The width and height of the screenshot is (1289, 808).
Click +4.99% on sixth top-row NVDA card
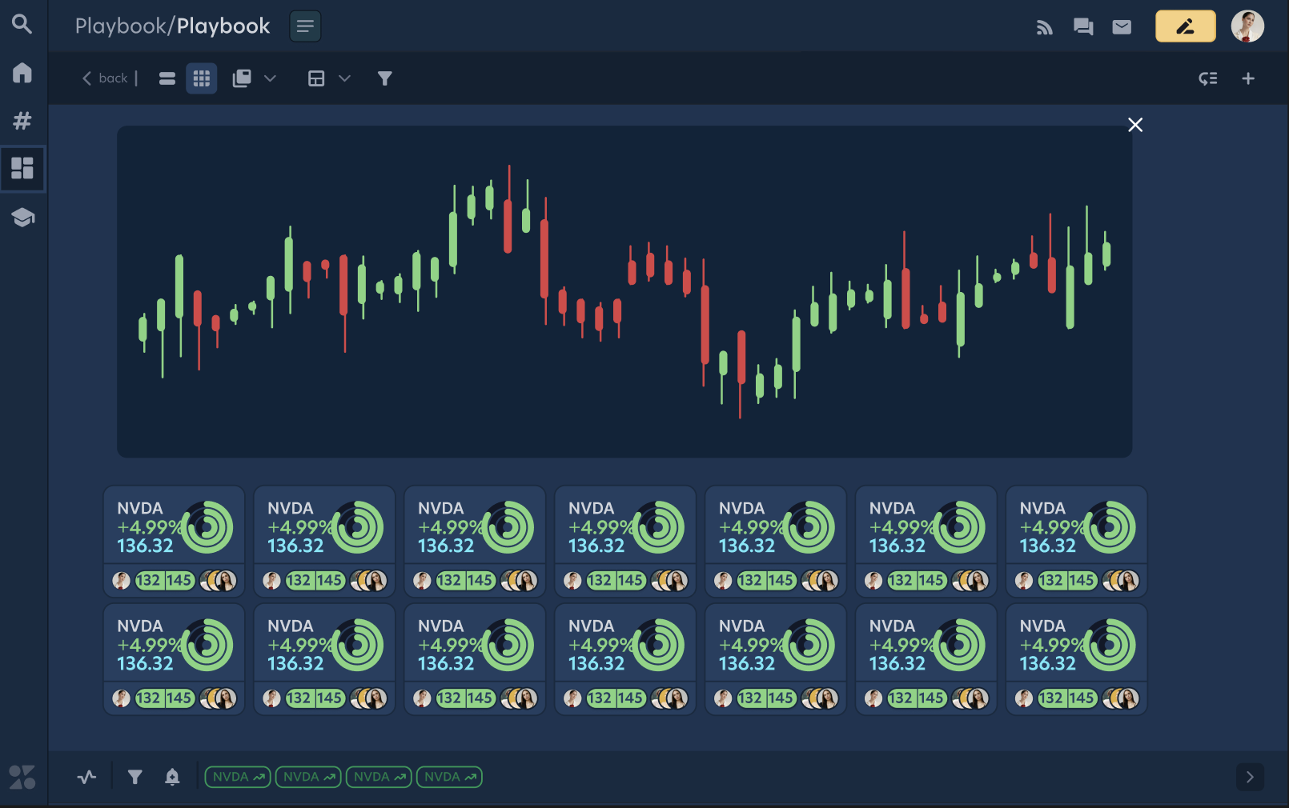point(901,527)
